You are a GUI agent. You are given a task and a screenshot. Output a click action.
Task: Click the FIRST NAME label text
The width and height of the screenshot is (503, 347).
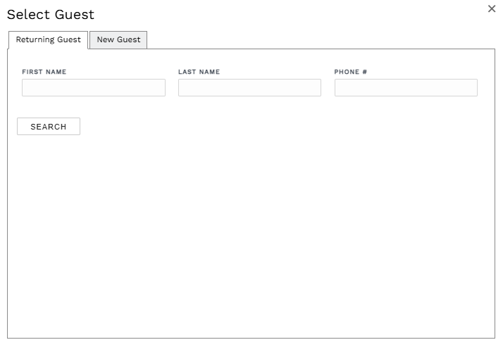click(x=44, y=72)
